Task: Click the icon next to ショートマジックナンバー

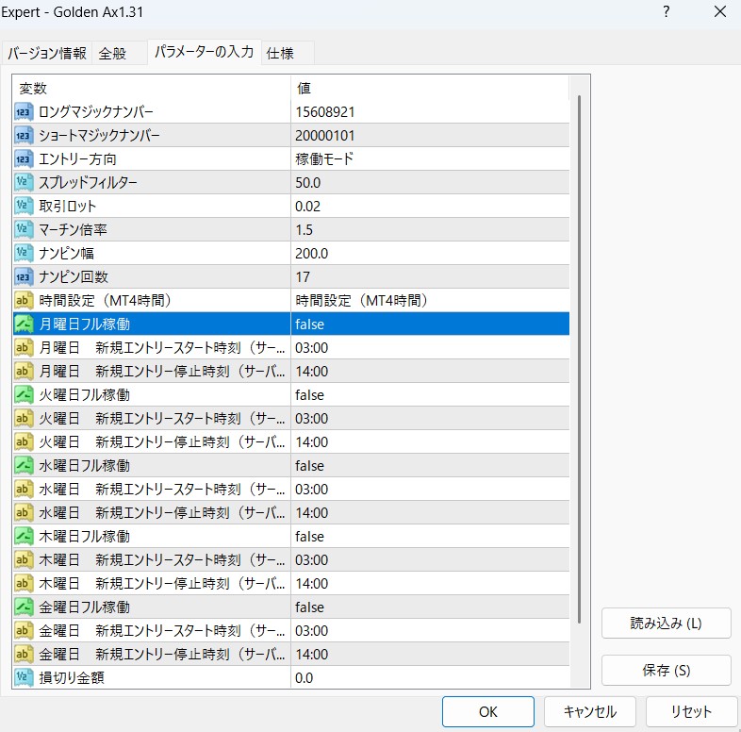Action: coord(25,136)
